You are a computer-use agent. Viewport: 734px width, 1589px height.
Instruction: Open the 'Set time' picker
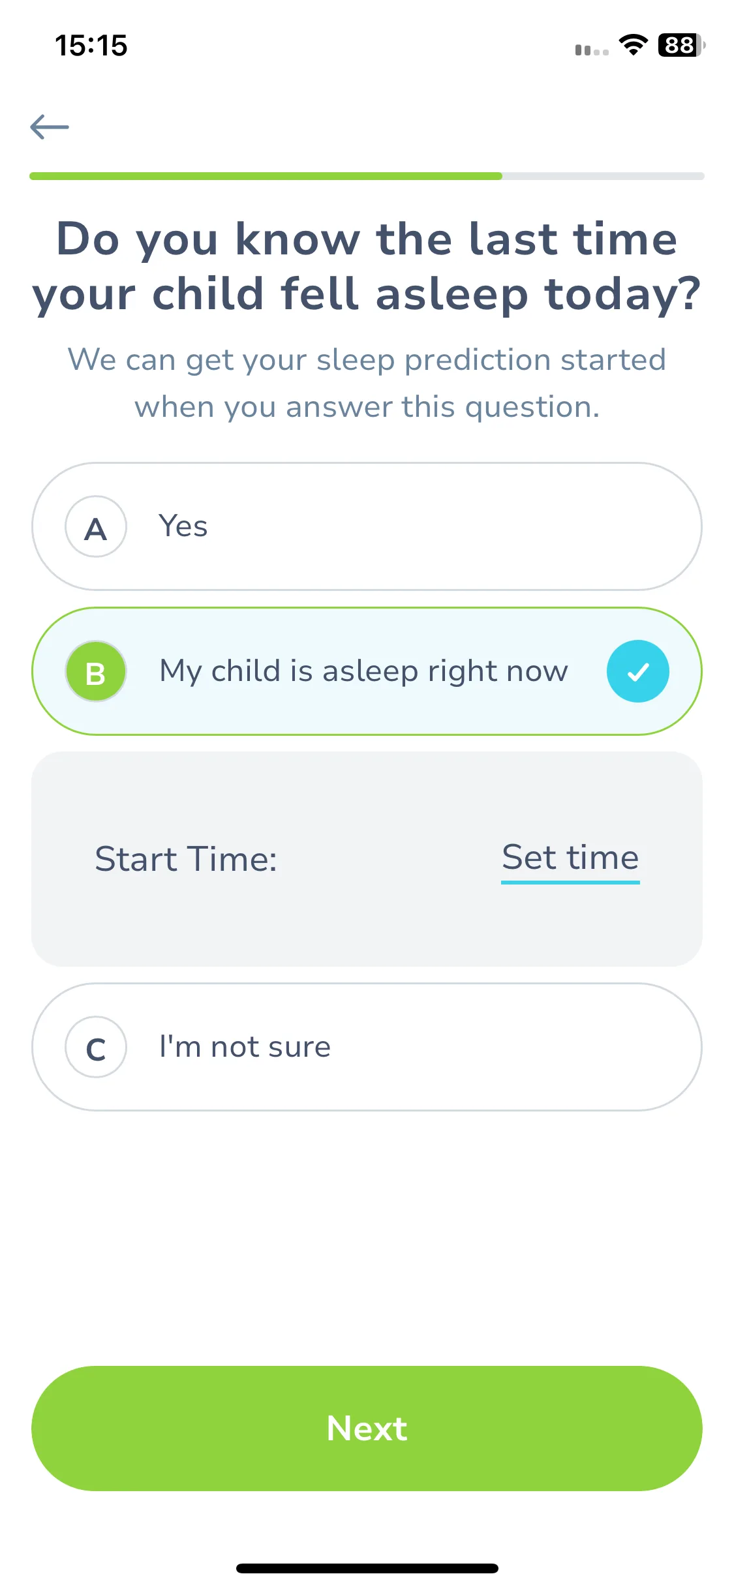pos(570,858)
